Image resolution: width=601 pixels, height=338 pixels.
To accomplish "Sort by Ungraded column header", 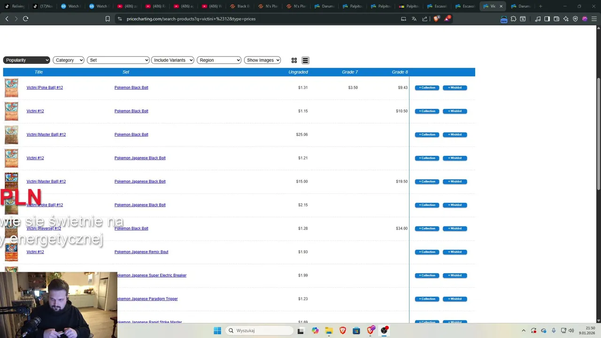I will click(298, 72).
